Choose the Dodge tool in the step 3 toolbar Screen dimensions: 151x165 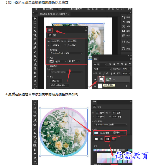(35, 77)
